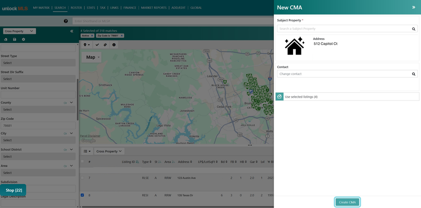The height and width of the screenshot is (208, 421).
Task: Click the single checkmark select icon
Action: [x=97, y=45]
